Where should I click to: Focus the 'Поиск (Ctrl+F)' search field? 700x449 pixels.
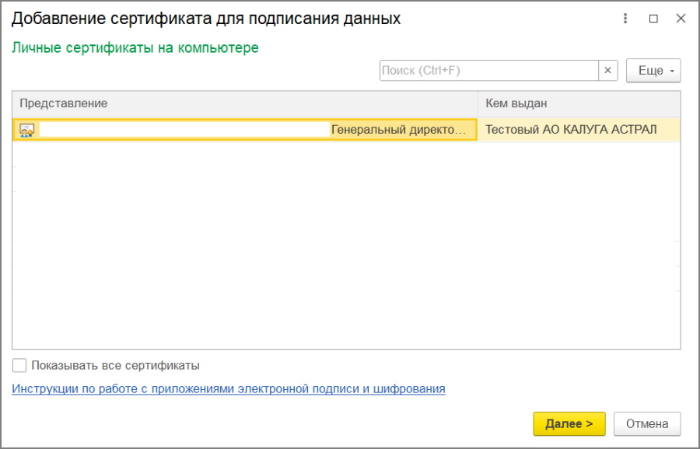tap(489, 71)
